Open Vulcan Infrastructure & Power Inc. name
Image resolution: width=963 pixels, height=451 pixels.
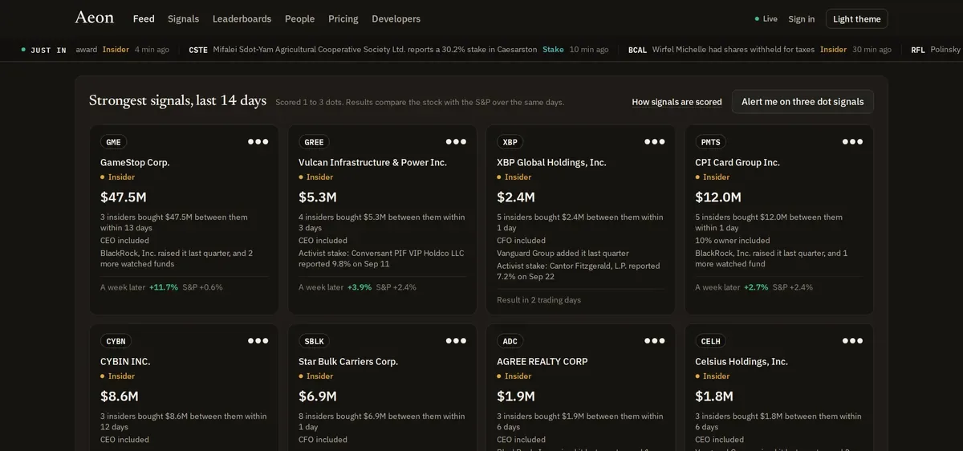coord(372,162)
